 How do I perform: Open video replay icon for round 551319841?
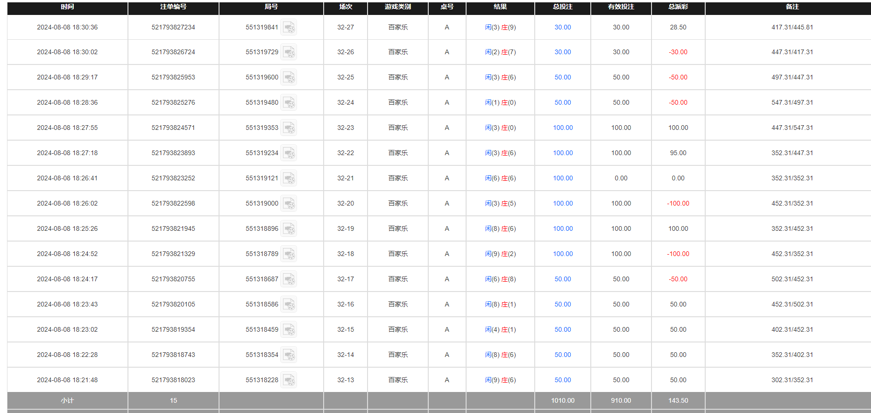pyautogui.click(x=289, y=28)
